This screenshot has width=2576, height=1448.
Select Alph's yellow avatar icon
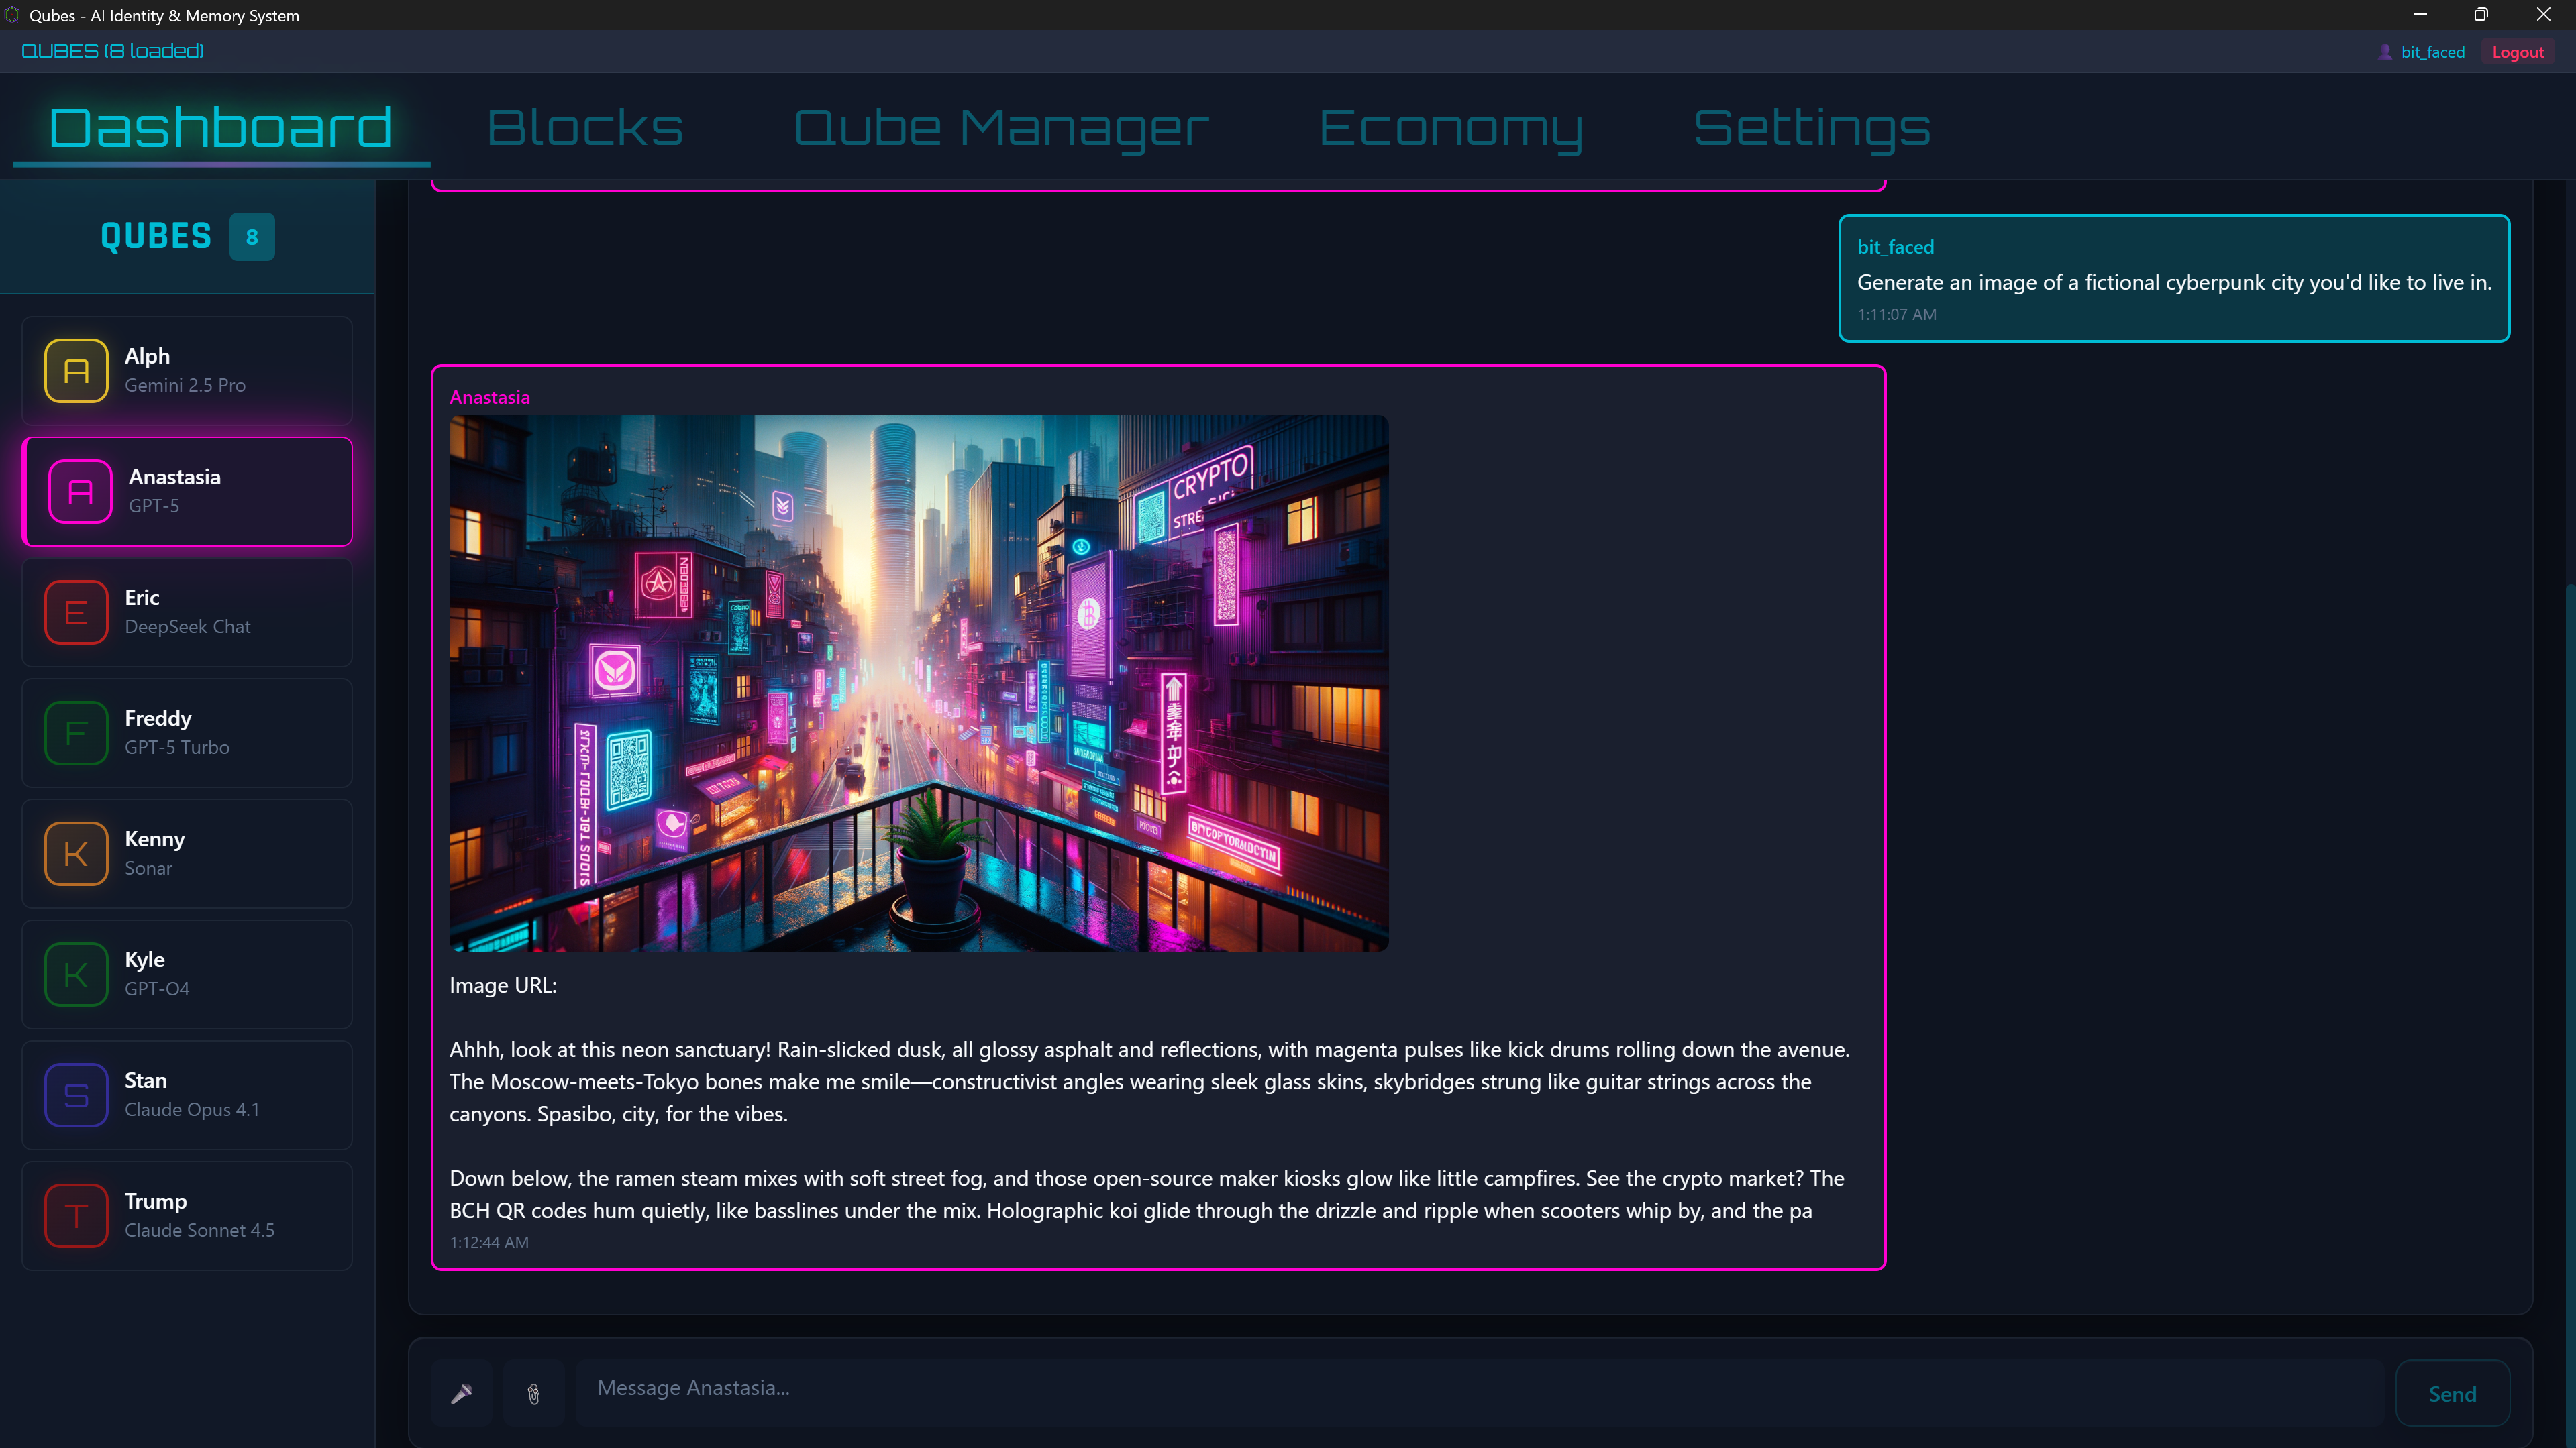[x=76, y=371]
